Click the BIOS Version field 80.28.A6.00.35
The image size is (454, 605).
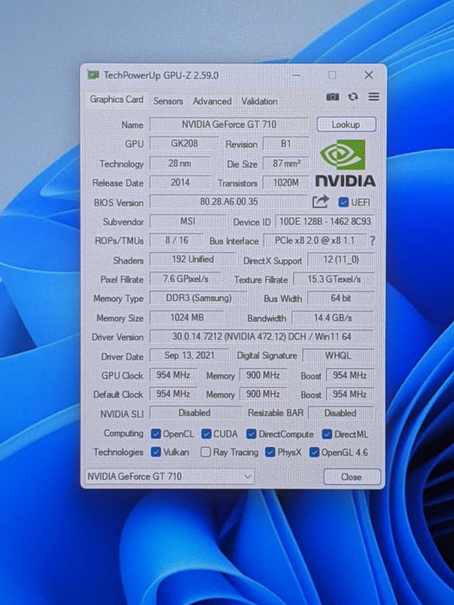point(229,201)
